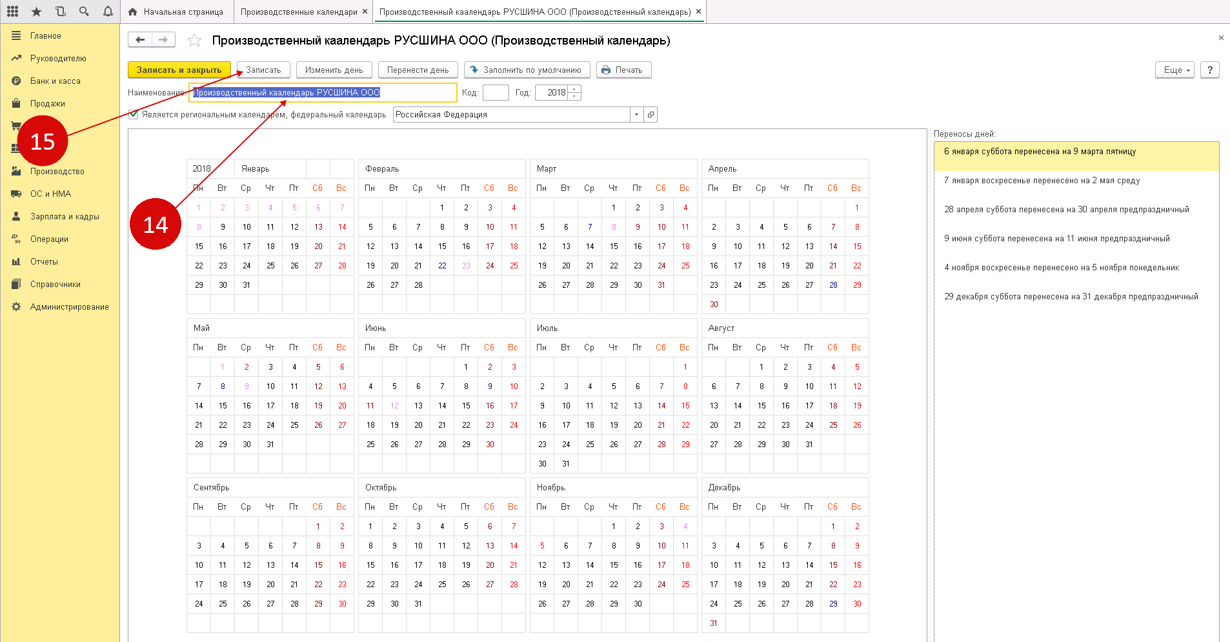Open the Банк и касса section
Viewport: 1230px width, 642px height.
(x=55, y=81)
